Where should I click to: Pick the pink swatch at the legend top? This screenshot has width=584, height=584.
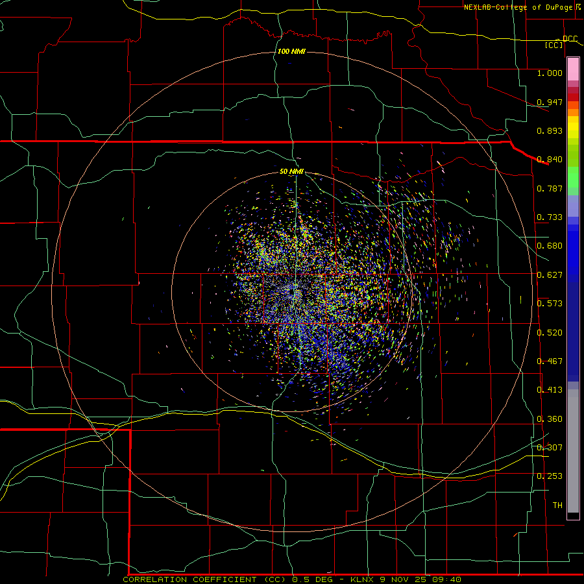[x=573, y=69]
